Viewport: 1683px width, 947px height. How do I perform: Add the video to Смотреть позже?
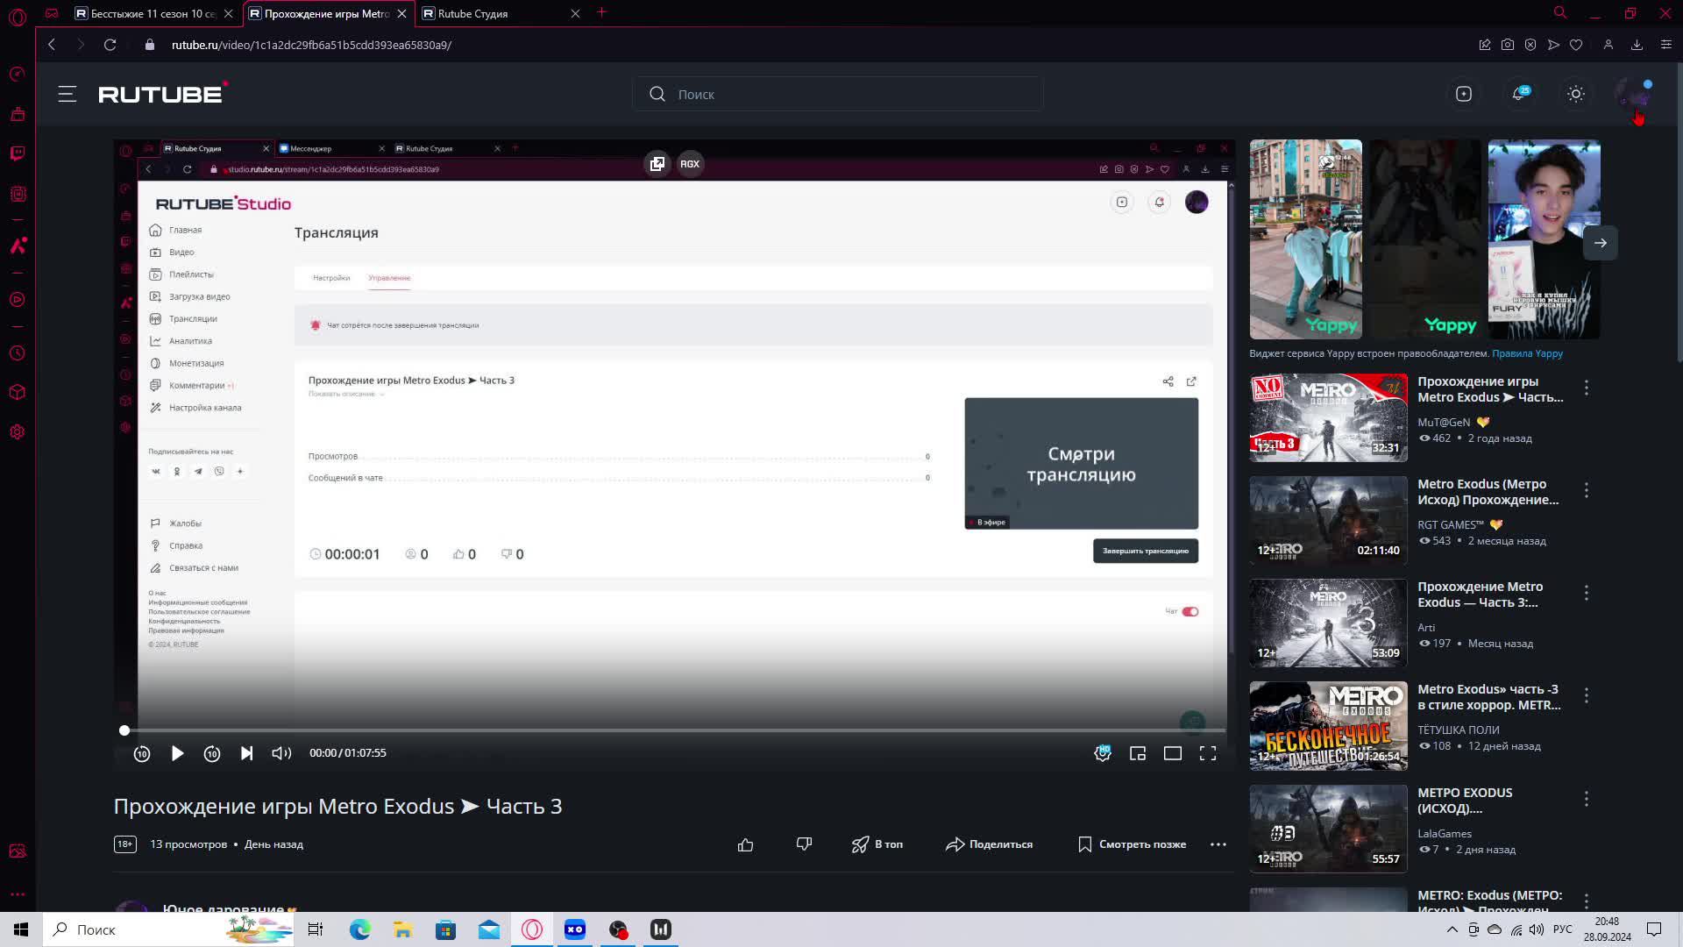pos(1132,844)
